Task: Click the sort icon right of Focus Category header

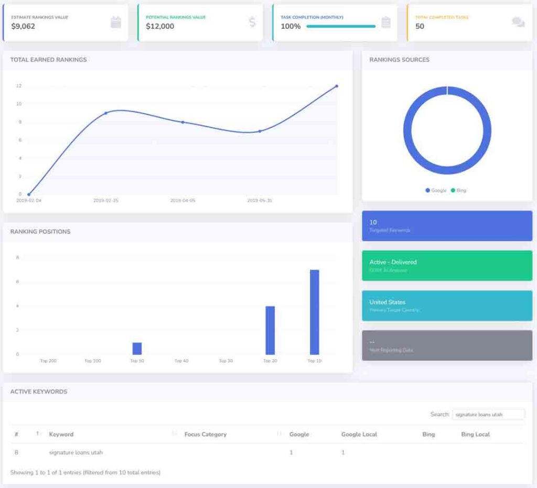Action: tap(279, 434)
